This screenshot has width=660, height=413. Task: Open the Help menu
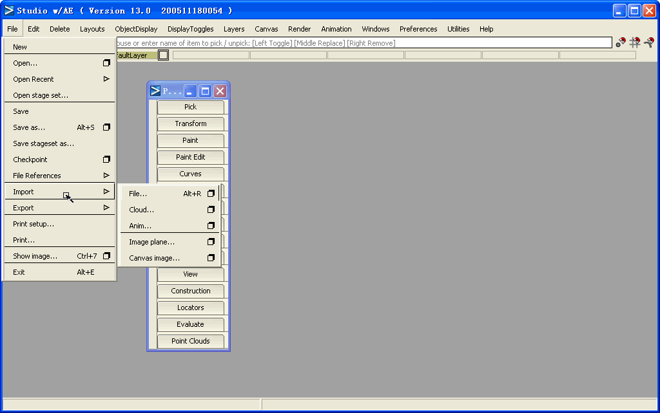[x=486, y=29]
